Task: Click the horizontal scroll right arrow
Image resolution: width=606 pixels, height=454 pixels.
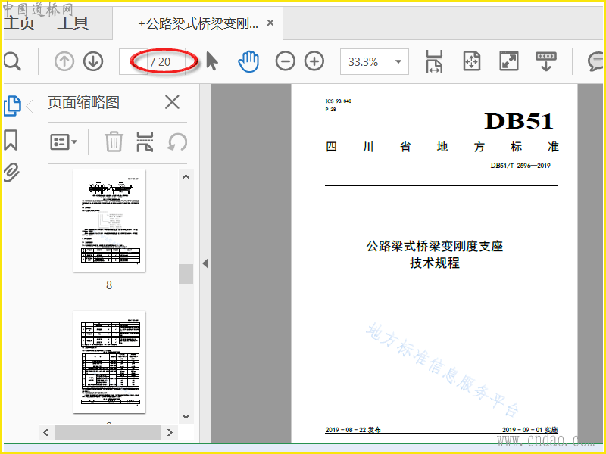Action: point(170,432)
